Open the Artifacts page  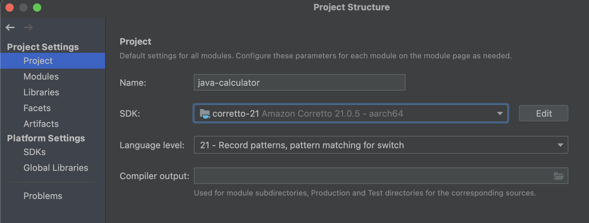point(41,124)
